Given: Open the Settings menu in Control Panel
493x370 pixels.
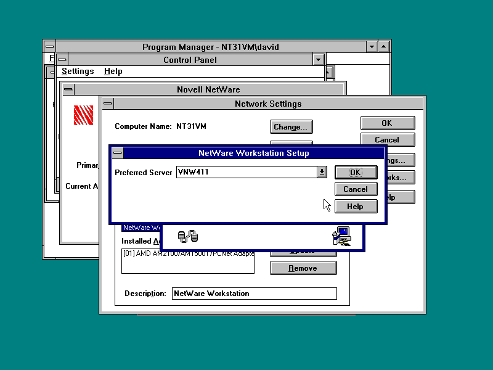Looking at the screenshot, I should click(x=78, y=72).
